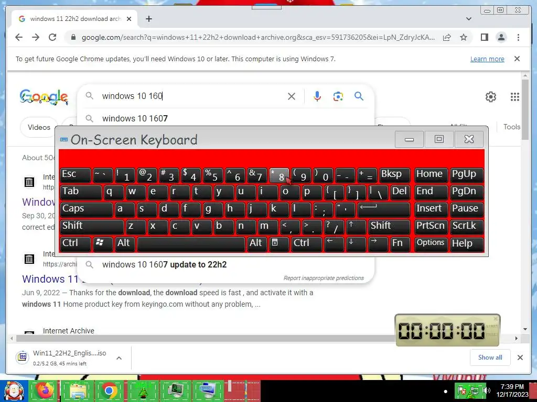Toggle left Shift key on On-Screen Keyboard
This screenshot has height=402, width=537.
[92, 226]
